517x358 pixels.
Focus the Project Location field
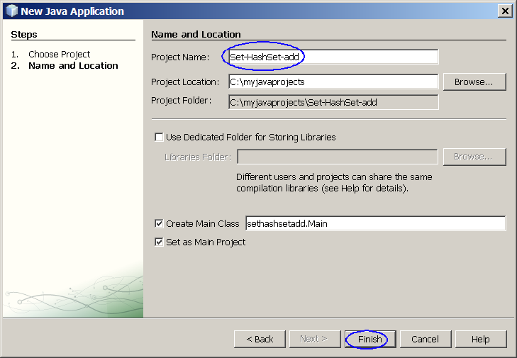point(333,82)
